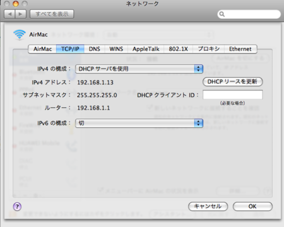Switch to the AirMac tab

tap(42, 49)
